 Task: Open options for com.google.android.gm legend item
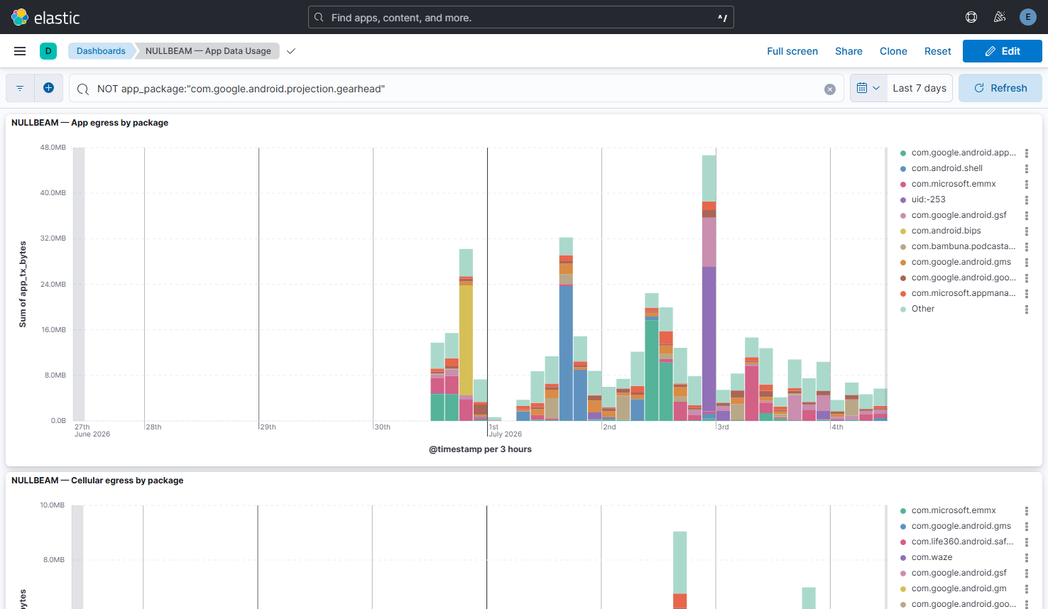point(1027,588)
